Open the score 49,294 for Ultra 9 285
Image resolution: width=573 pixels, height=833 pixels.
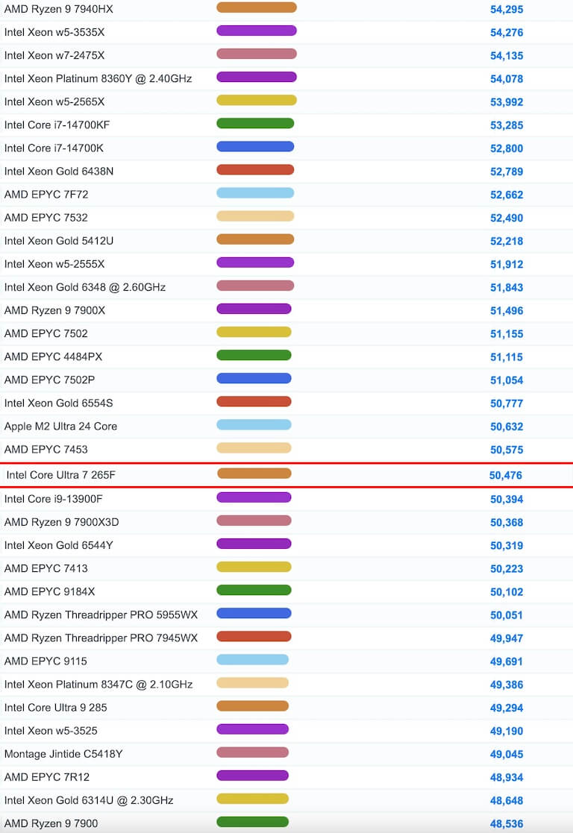point(507,708)
